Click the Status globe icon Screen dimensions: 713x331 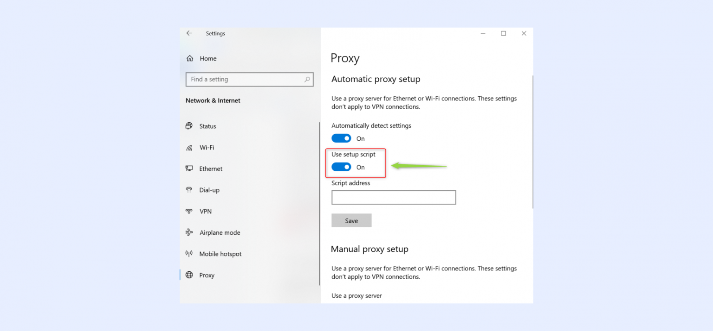point(189,126)
